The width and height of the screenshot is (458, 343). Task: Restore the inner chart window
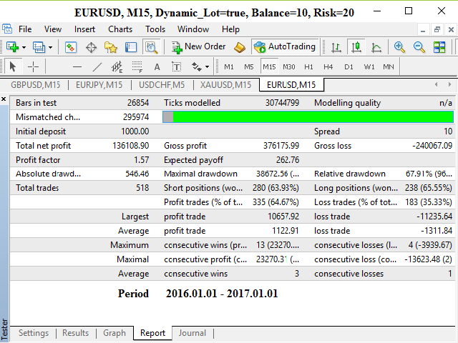pos(437,29)
